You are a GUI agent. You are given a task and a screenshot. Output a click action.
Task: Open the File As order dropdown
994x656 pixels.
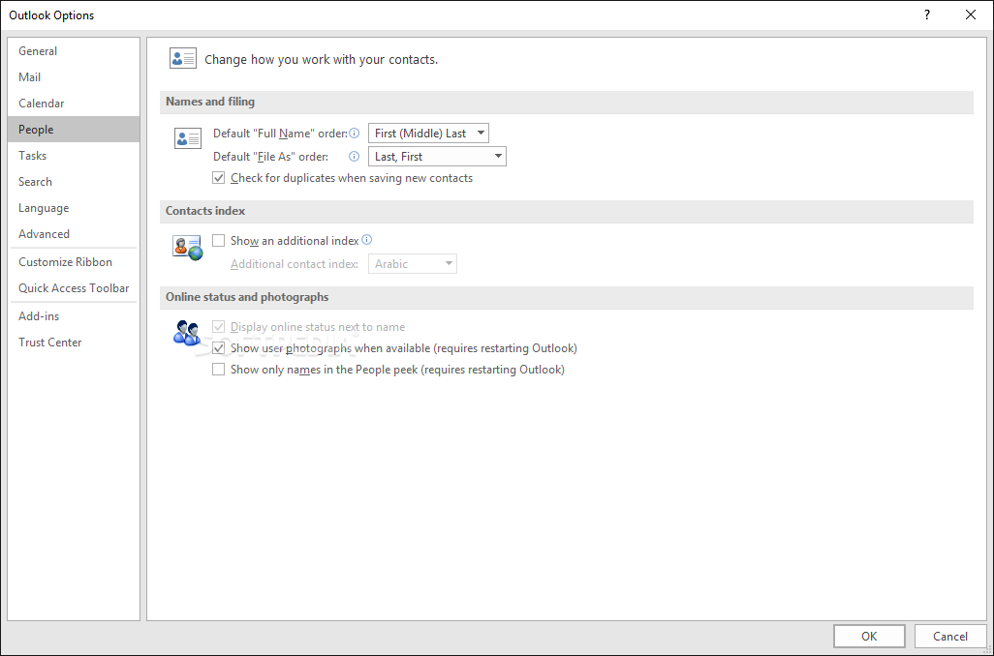(437, 157)
